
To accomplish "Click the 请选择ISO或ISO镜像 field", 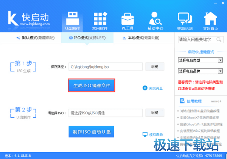I will 106,113.
